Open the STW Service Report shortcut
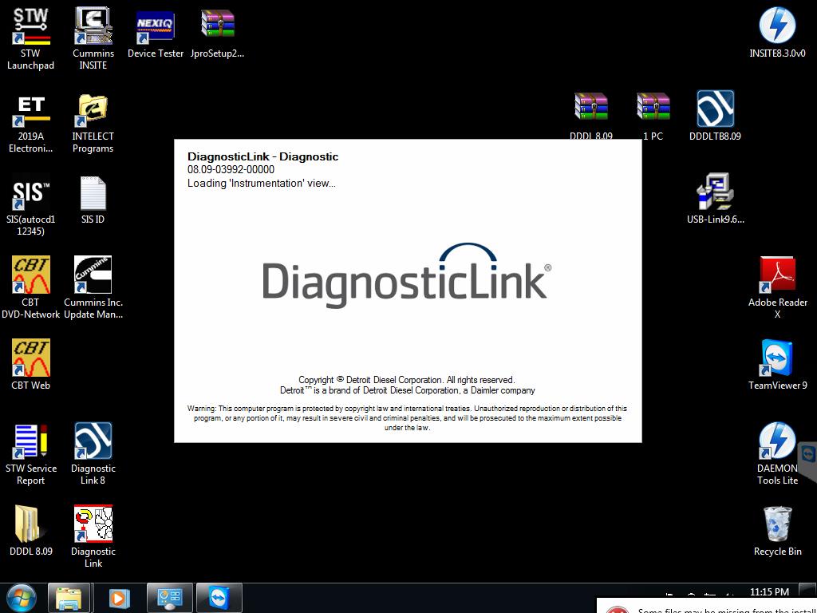Image resolution: width=817 pixels, height=613 pixels. (x=31, y=453)
